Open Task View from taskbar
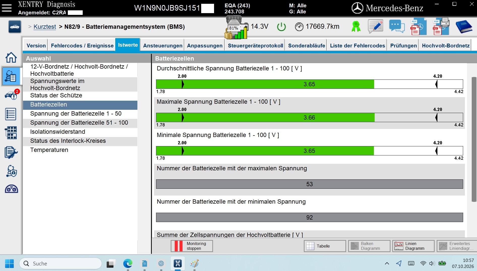The image size is (477, 271). point(110,264)
